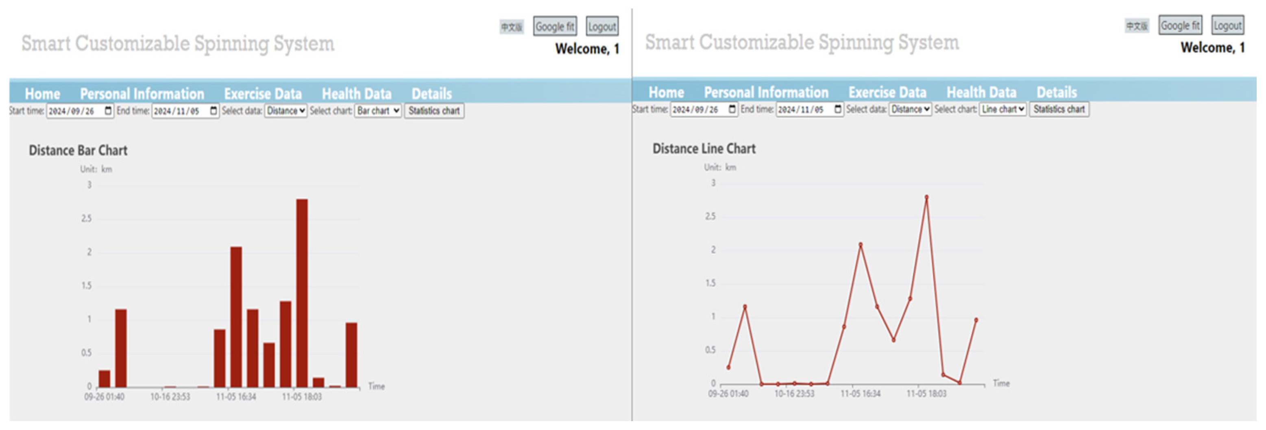The height and width of the screenshot is (430, 1266).
Task: Switch language with 中文版 button above bar chart
Action: point(512,27)
